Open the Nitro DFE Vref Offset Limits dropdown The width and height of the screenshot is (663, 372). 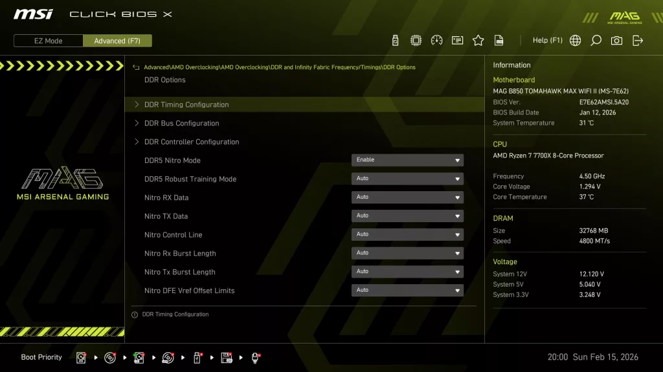point(407,290)
